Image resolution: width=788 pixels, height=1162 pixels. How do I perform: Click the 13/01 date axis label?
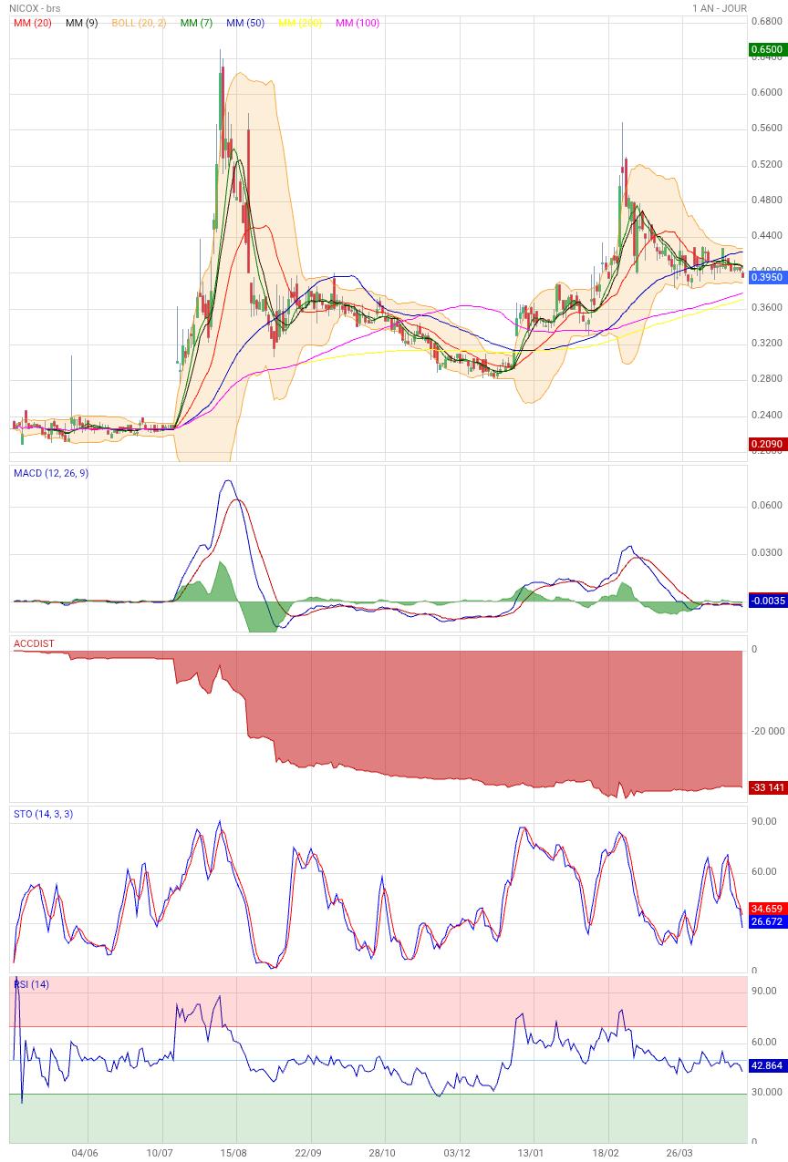pyautogui.click(x=532, y=1153)
